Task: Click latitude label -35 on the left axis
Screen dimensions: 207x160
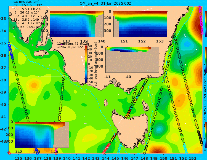Action: pyautogui.click(x=3, y=43)
